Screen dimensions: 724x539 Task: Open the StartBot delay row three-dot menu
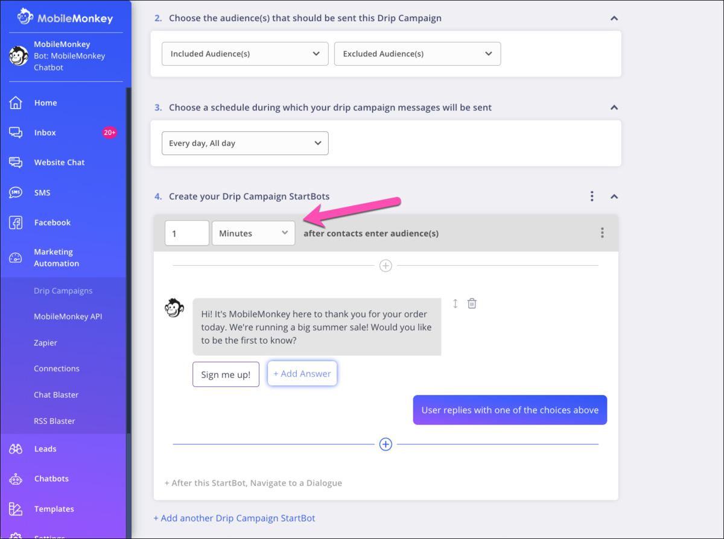click(602, 233)
